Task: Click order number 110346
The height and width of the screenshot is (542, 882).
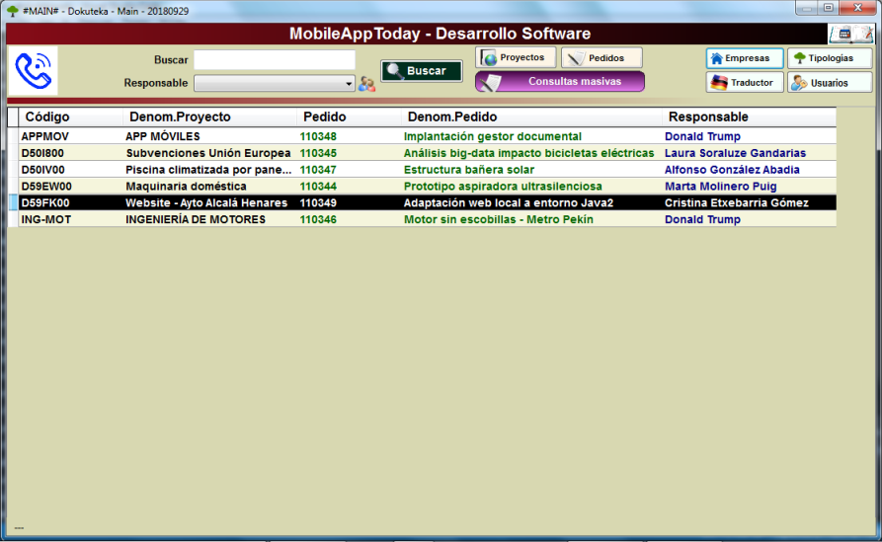Action: tap(318, 219)
